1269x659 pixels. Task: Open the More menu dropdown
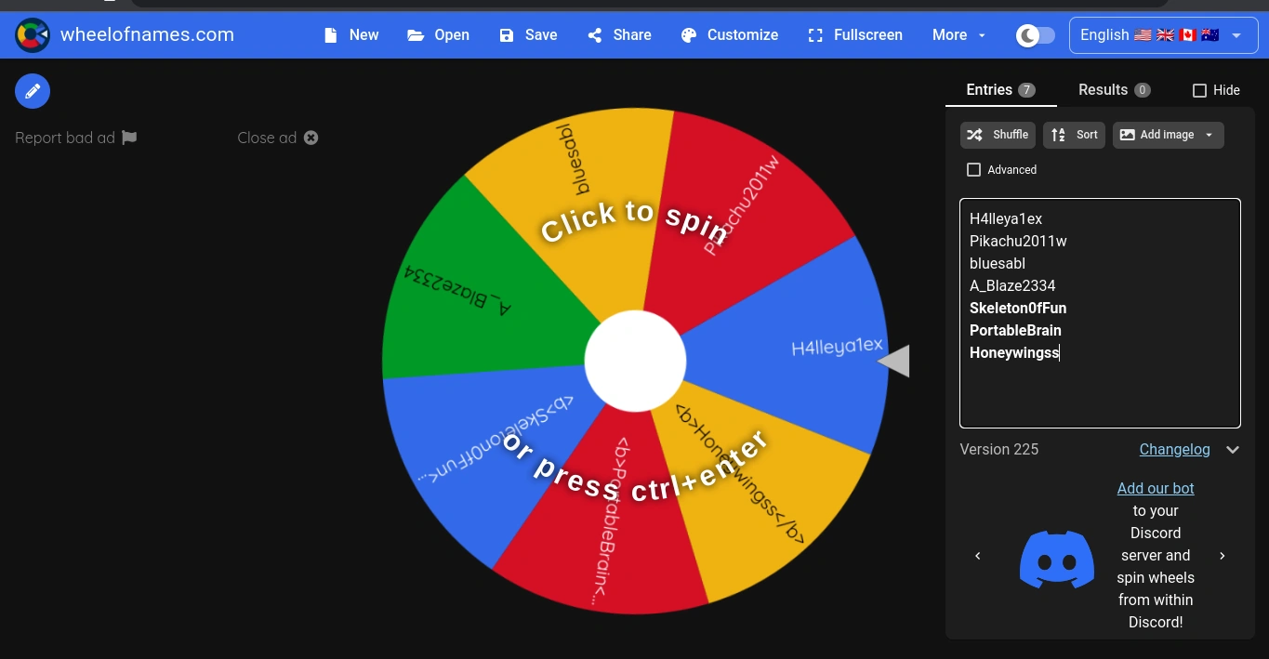(x=958, y=34)
